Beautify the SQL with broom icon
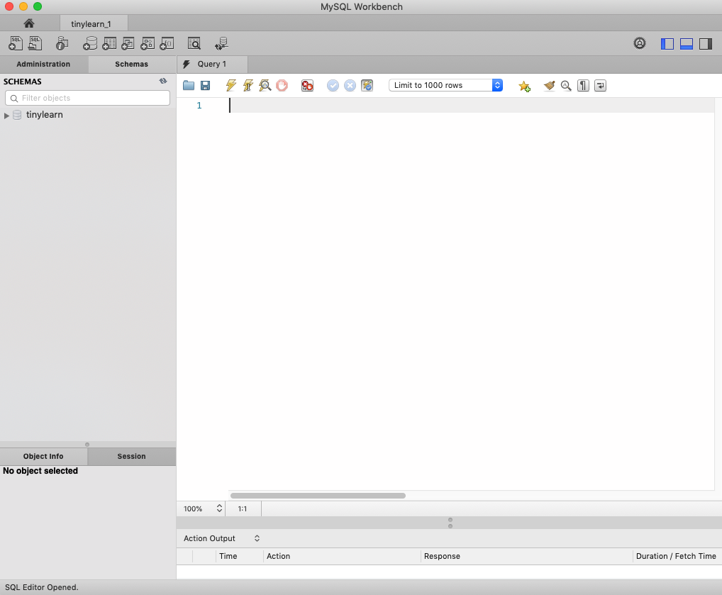 point(549,85)
